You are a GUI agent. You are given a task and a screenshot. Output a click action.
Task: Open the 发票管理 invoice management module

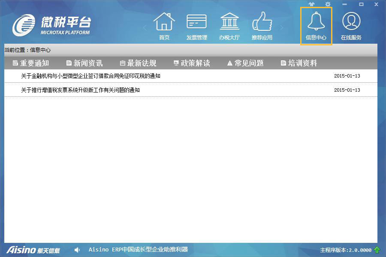[196, 25]
